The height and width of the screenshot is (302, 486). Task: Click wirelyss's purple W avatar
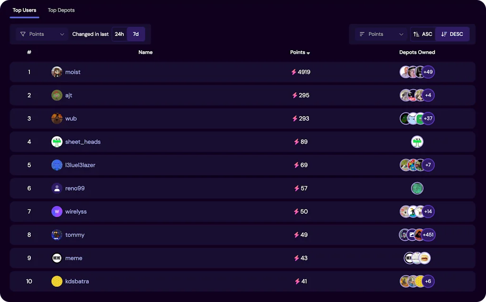57,211
